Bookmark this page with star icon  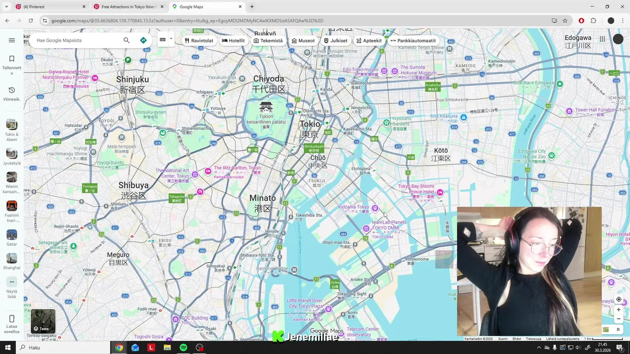565,21
